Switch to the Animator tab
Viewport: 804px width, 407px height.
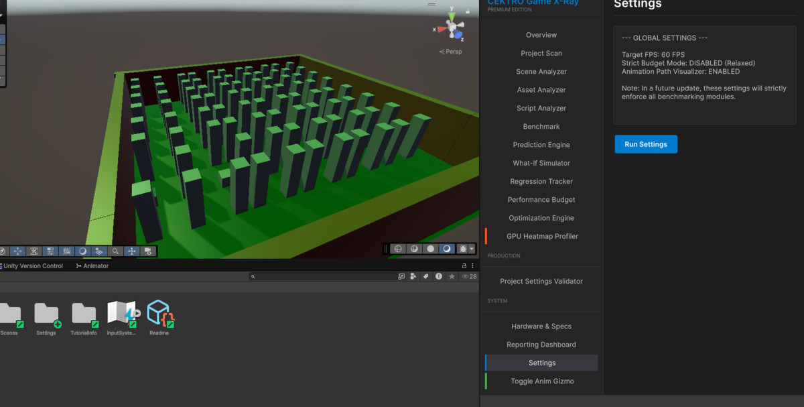tap(92, 266)
